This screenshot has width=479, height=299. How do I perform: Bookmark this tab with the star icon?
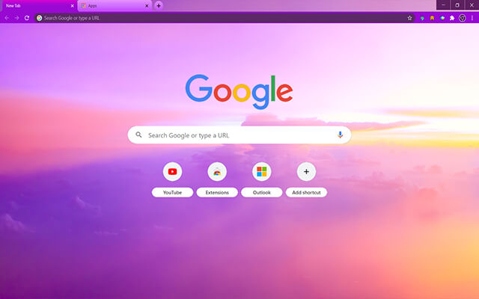[x=409, y=18]
